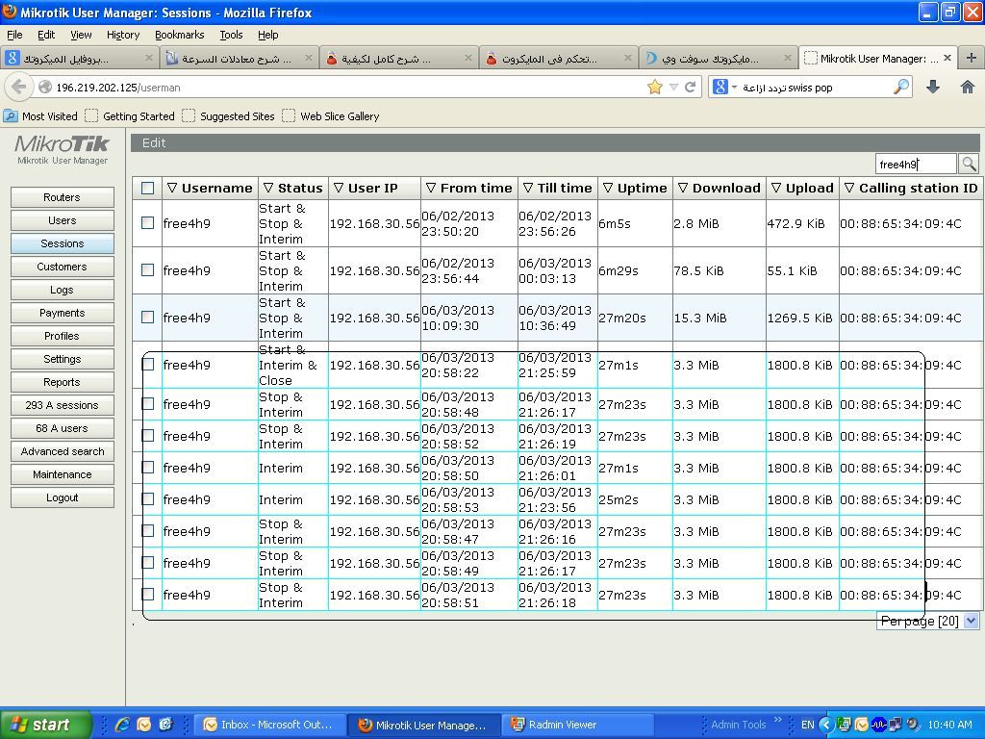Sort by Username column header
Viewport: 985px width, 739px height.
pos(210,188)
